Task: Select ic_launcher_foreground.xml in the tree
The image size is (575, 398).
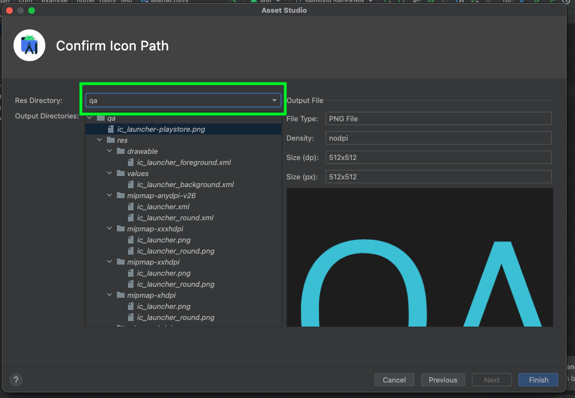Action: tap(184, 162)
